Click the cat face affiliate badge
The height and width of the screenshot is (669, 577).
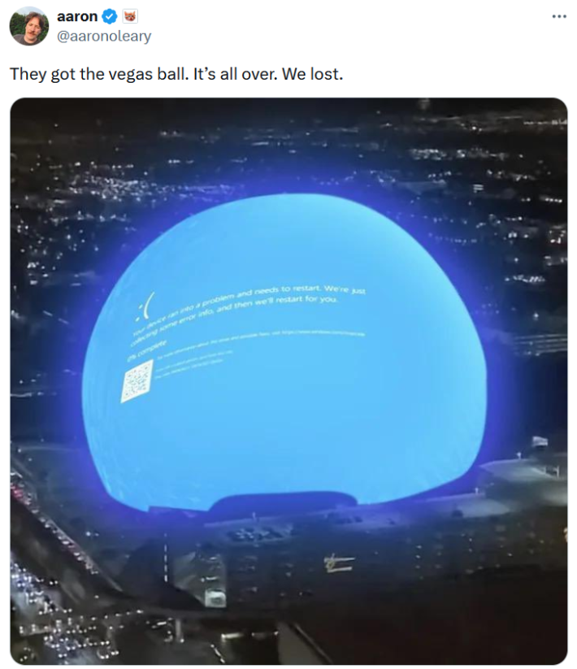131,16
